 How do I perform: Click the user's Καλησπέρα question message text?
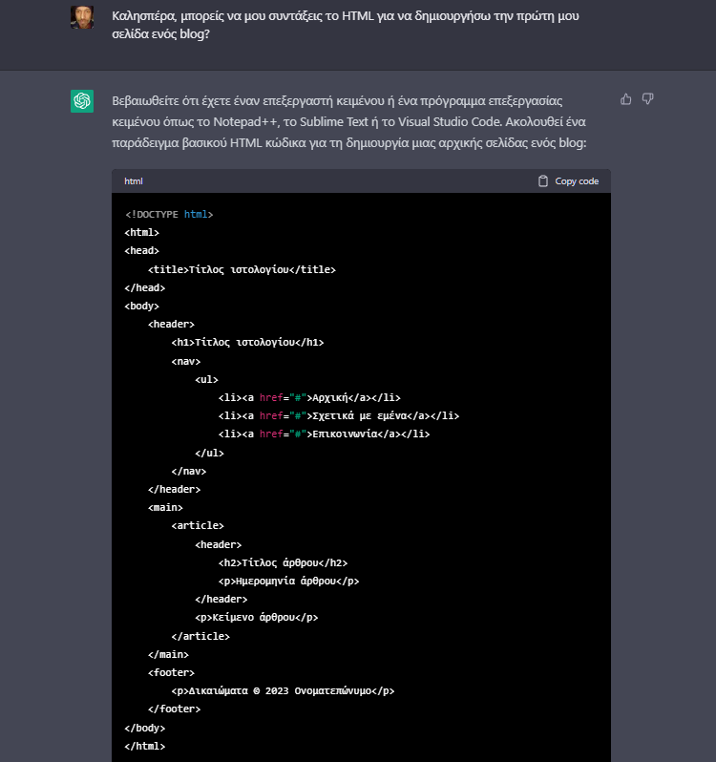(346, 25)
